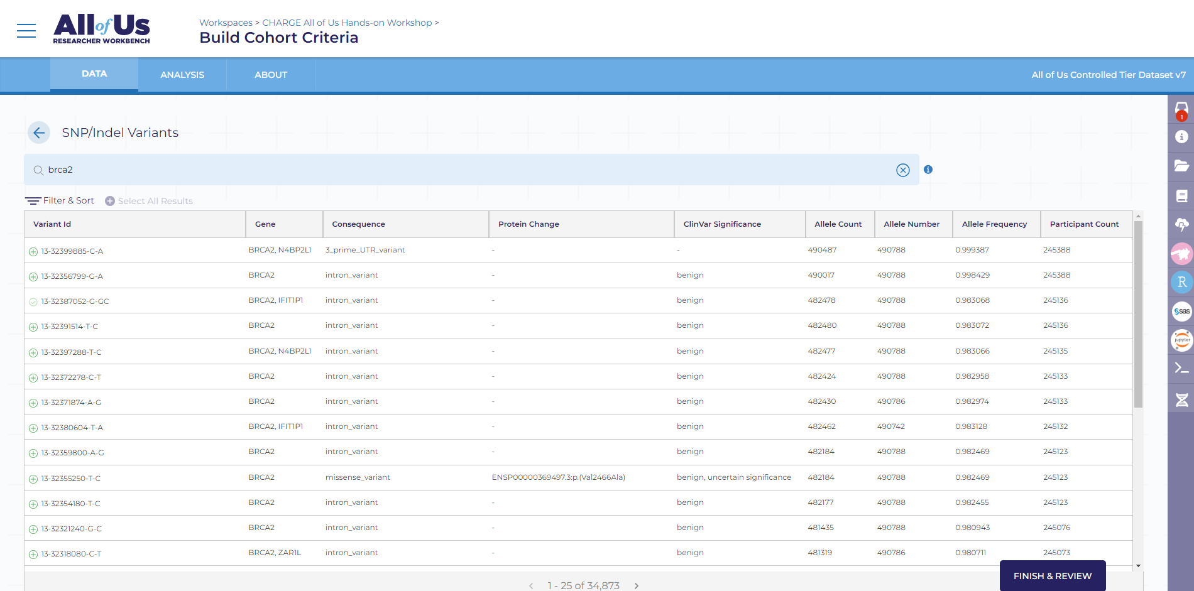Image resolution: width=1194 pixels, height=591 pixels.
Task: Click the All of Us Researcher Workbench logo
Action: pyautogui.click(x=101, y=29)
